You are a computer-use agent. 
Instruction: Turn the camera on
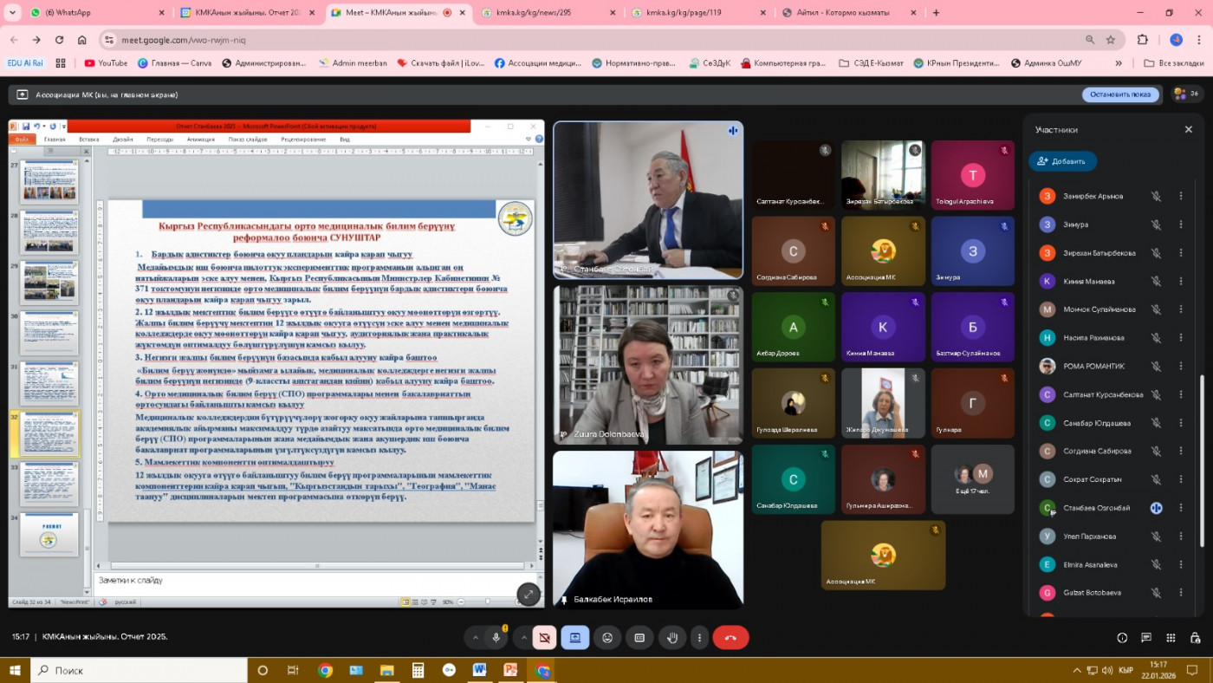[x=544, y=638]
